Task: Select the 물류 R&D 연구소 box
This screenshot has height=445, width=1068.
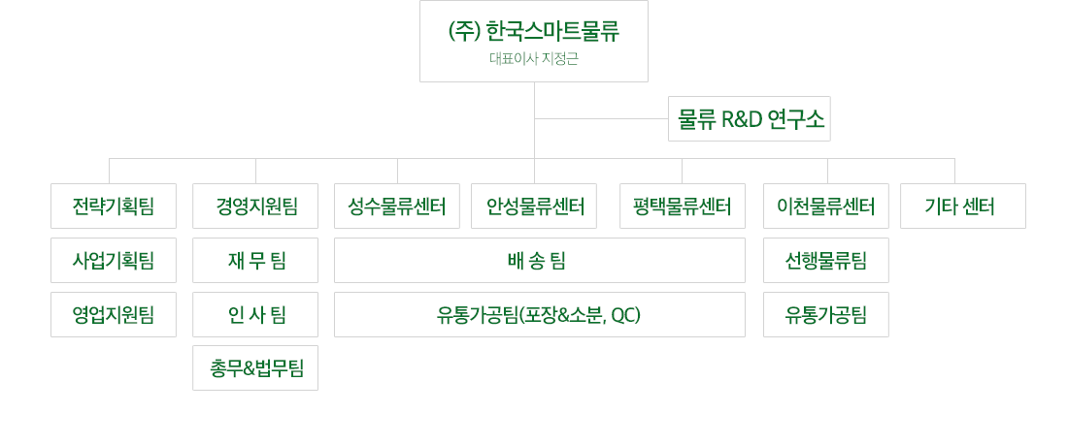Action: point(750,119)
